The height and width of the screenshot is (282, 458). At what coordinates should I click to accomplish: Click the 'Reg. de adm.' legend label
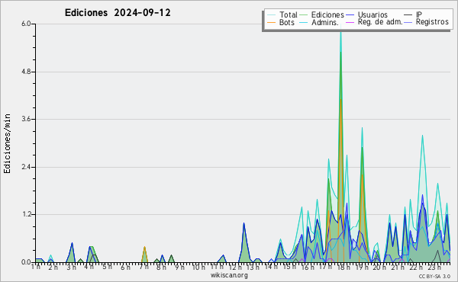[380, 22]
